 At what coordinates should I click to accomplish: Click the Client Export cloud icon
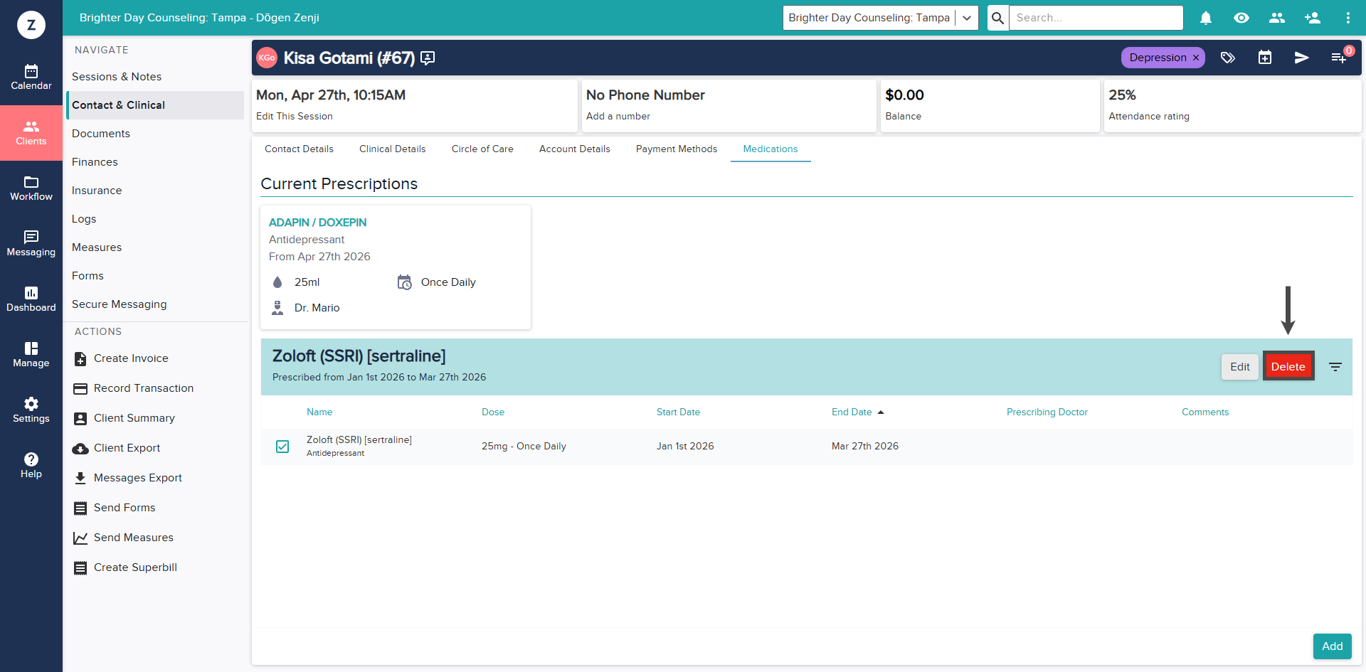click(x=80, y=449)
